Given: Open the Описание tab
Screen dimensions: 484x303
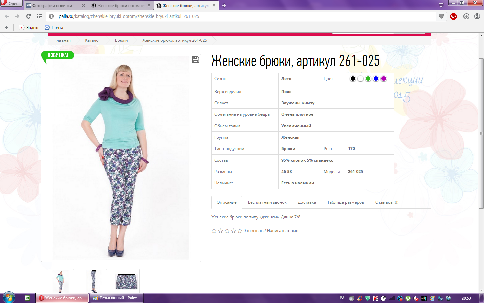Looking at the screenshot, I should (x=227, y=202).
